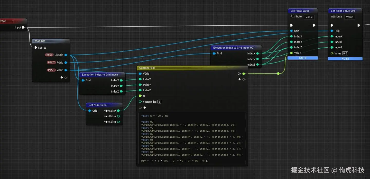The width and height of the screenshot is (370, 179).
Task: Click Attribute Value box on Set Float Value
Action: [309, 17]
